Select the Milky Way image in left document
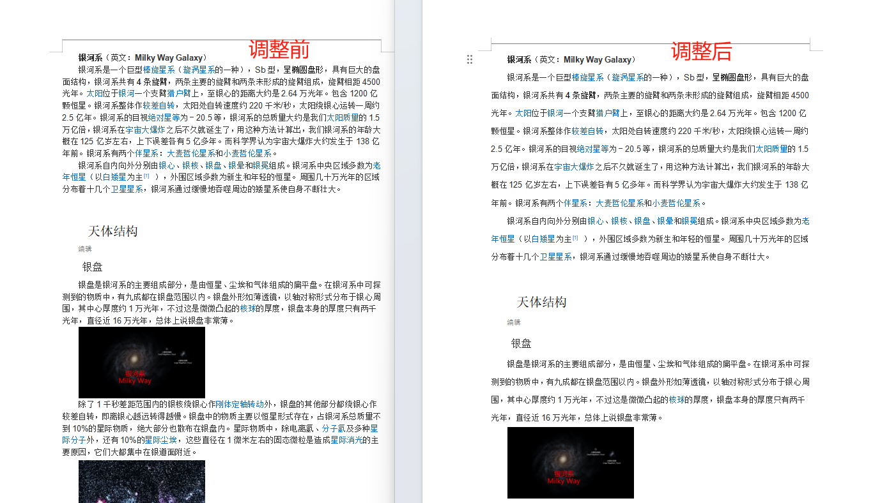 [142, 362]
